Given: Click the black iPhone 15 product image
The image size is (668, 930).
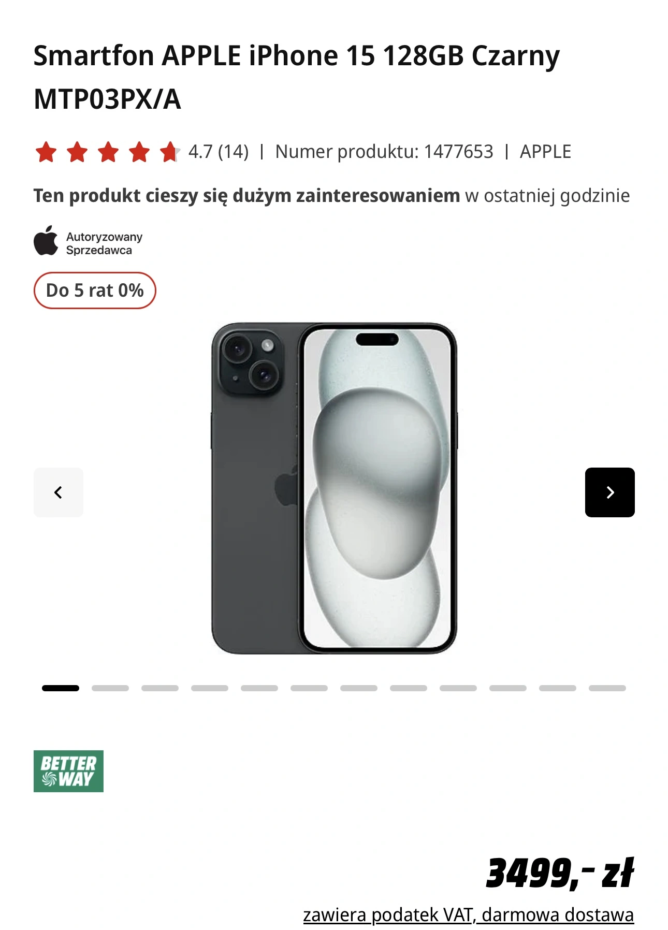Looking at the screenshot, I should [x=334, y=488].
